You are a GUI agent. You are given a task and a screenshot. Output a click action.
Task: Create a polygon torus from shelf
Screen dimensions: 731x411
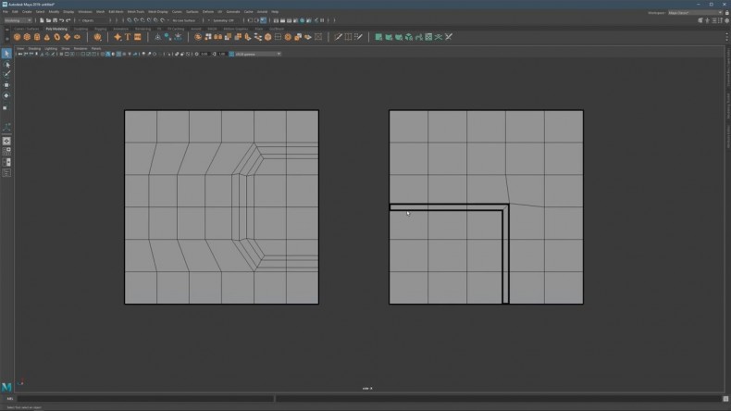coord(57,37)
